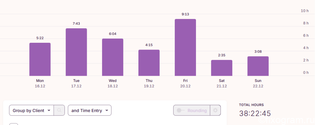This screenshot has height=125, width=315.
Task: Open rounding settings gear icon
Action: point(215,110)
